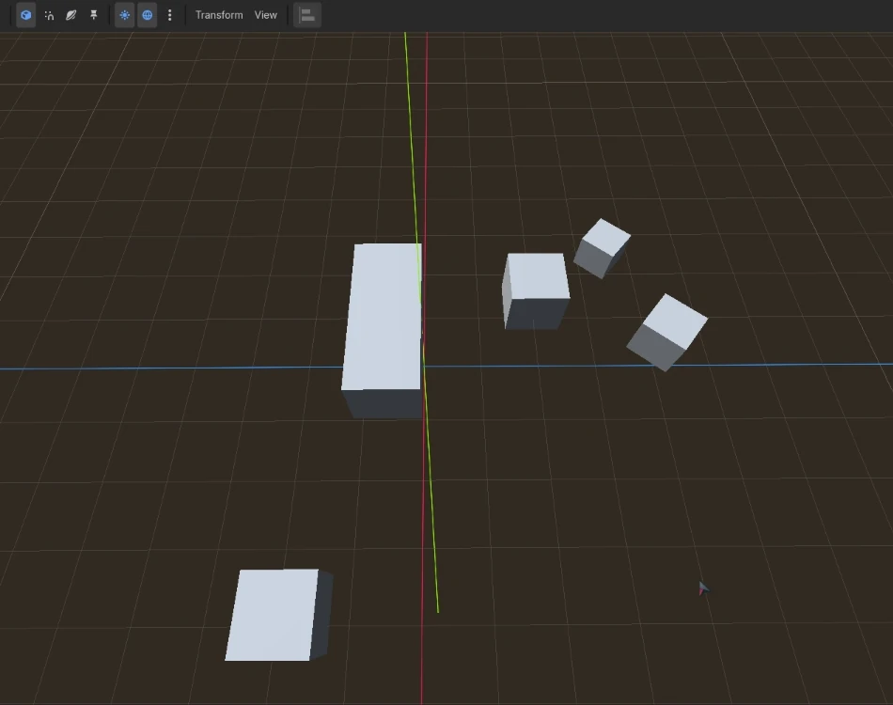Toggle preview environment globe icon
The height and width of the screenshot is (705, 893).
tap(148, 15)
